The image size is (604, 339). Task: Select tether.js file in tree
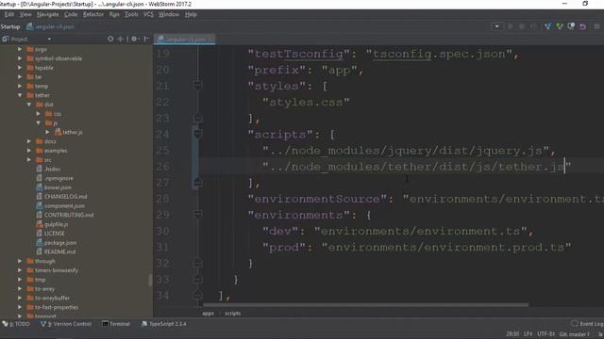point(69,132)
